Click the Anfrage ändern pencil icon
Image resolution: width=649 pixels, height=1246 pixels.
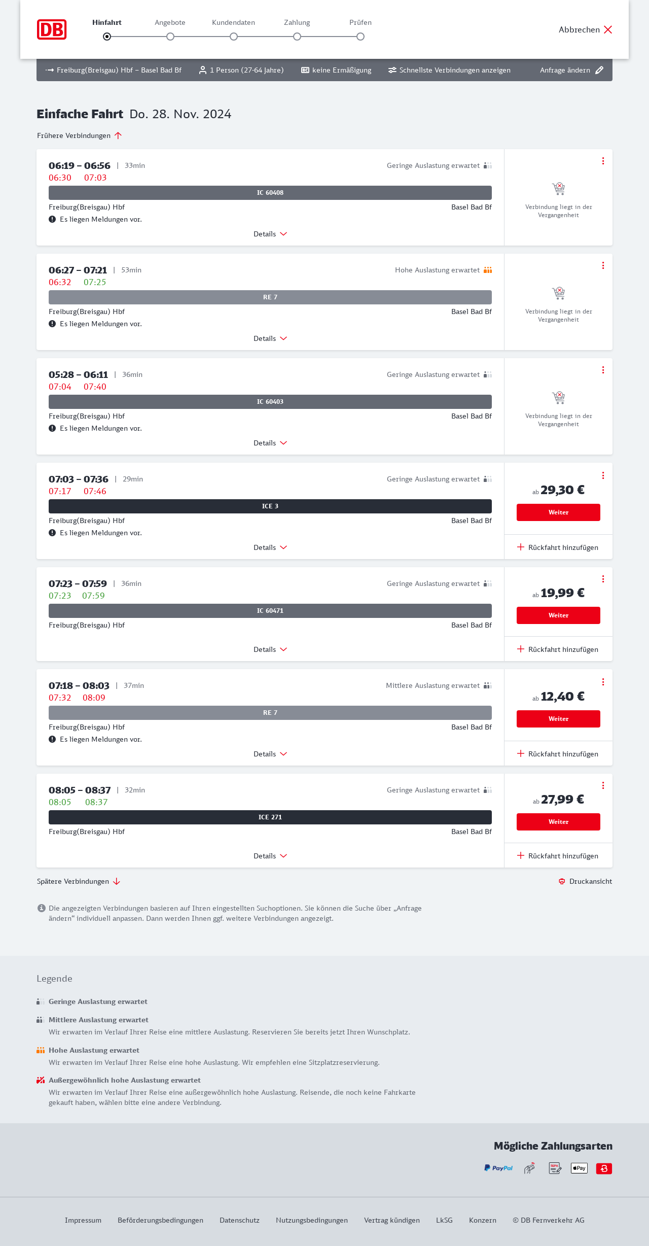click(599, 70)
